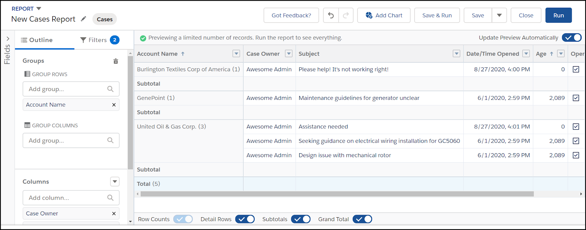586x230 pixels.
Task: Toggle Grand Total switch
Action: point(363,219)
